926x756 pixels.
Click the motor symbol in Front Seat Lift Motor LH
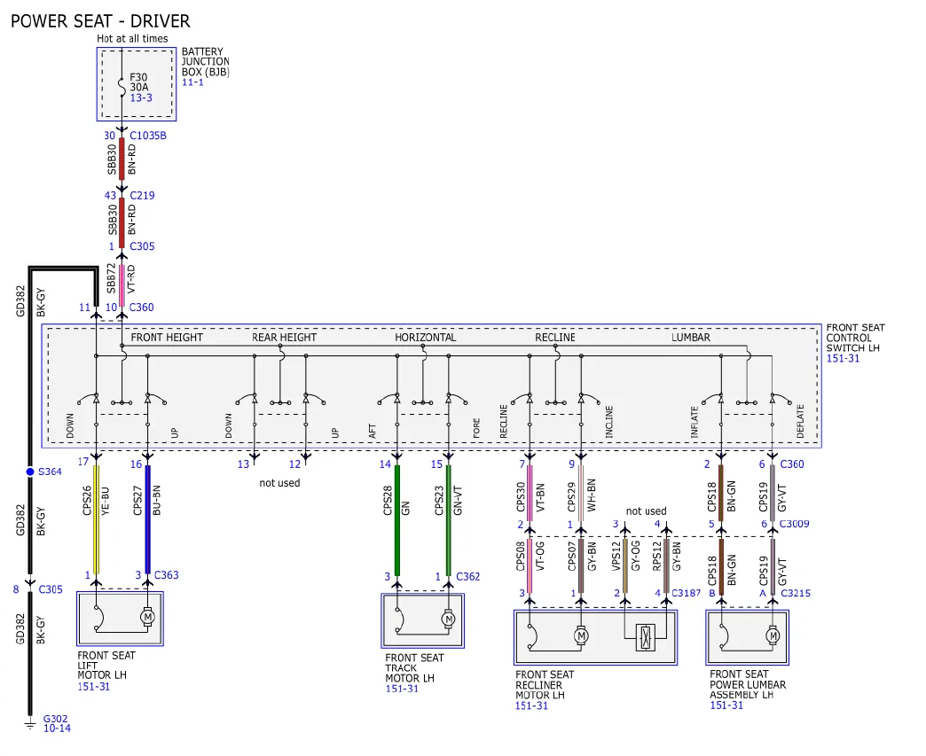(147, 617)
